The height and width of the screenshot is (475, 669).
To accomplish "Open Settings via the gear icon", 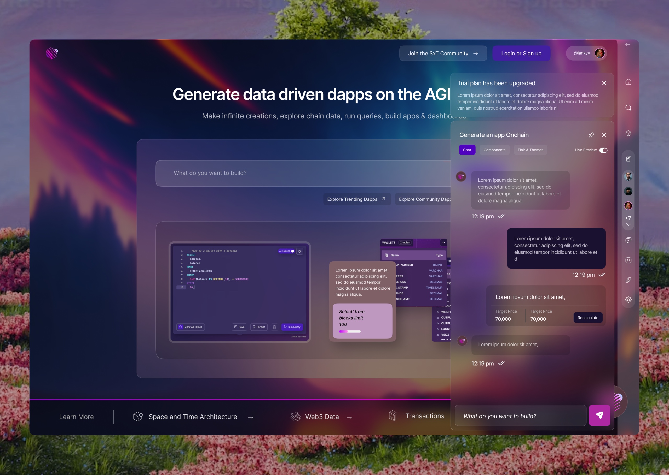I will coord(628,300).
